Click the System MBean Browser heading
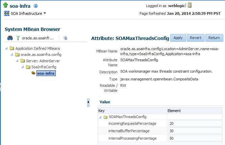This screenshot has width=225, height=145. coord(32,29)
